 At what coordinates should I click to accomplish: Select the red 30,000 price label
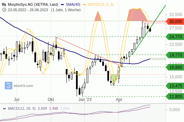(175, 21)
